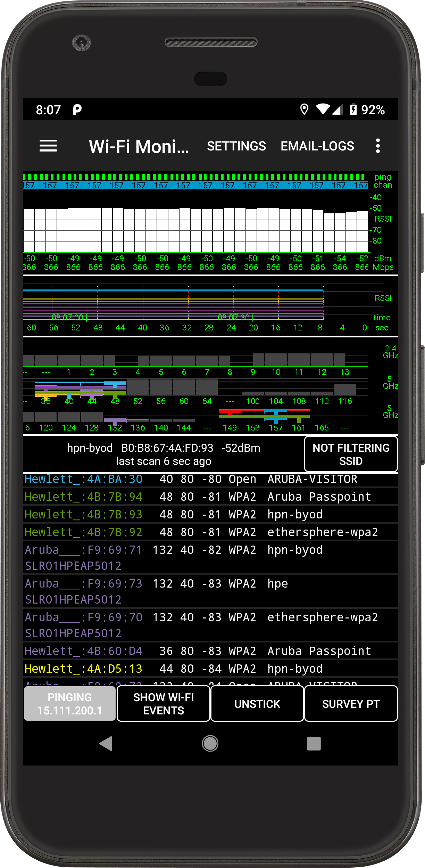Tap the cellular signal status icon

pos(338,109)
